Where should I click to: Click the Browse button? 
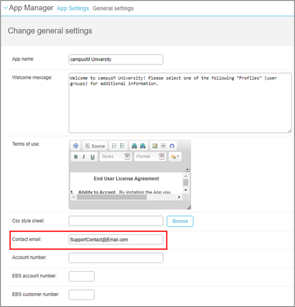pos(180,221)
